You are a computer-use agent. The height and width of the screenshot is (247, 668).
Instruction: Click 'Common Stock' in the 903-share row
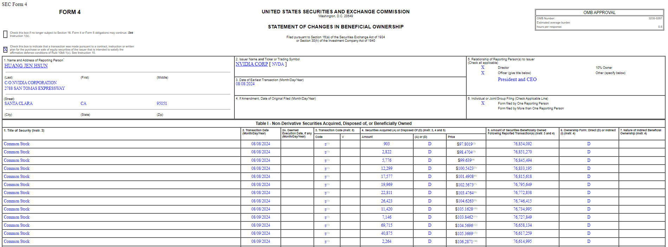coord(17,144)
